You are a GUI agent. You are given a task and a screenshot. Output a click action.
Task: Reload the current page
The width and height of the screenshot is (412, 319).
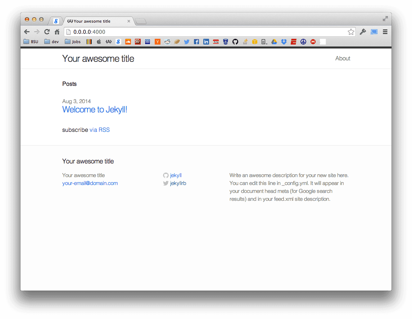pos(47,32)
